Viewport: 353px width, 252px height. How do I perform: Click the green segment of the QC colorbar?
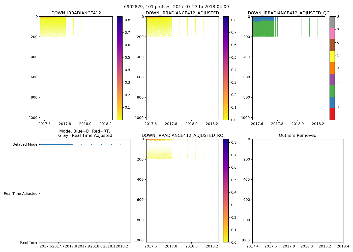[332, 91]
